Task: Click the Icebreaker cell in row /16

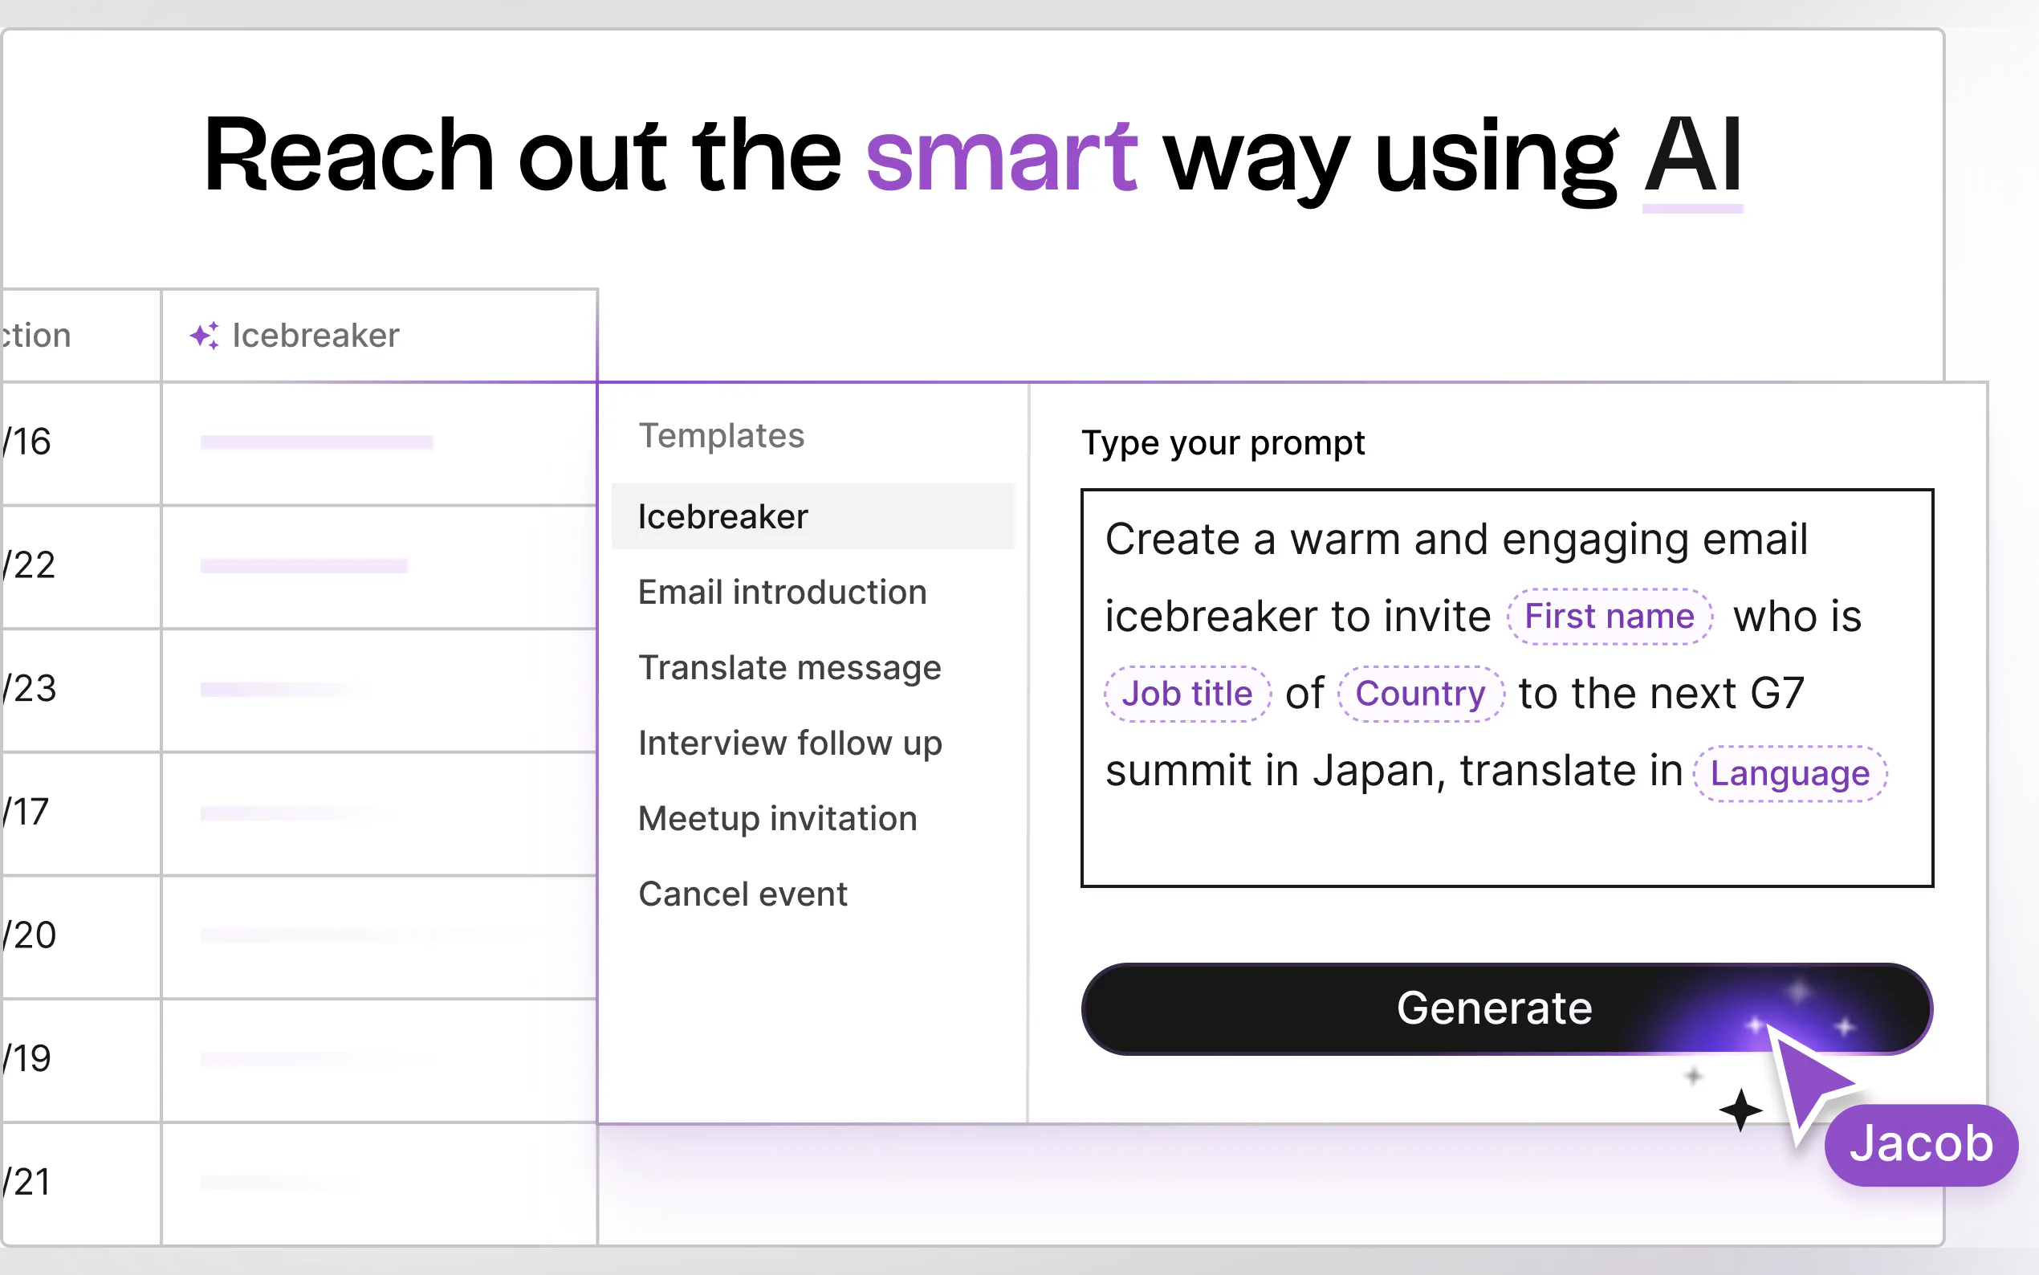Action: tap(378, 442)
